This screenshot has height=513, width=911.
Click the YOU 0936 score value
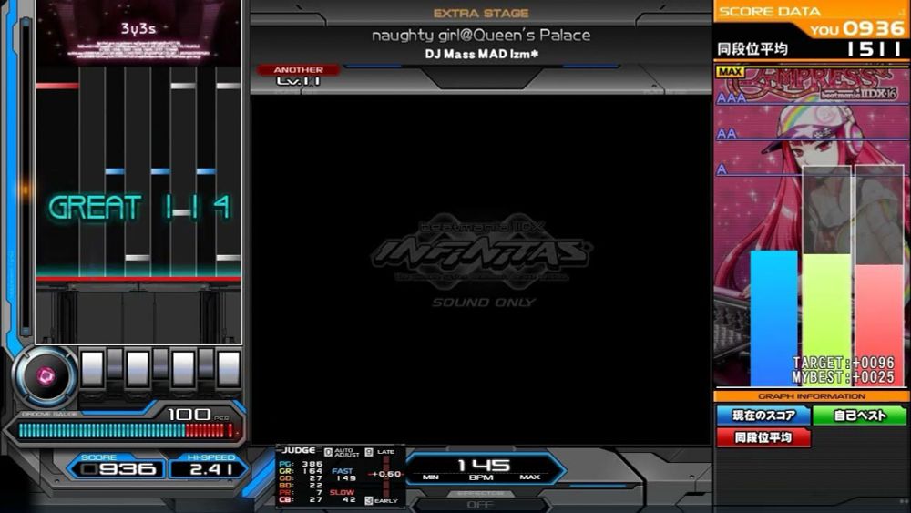click(x=857, y=28)
